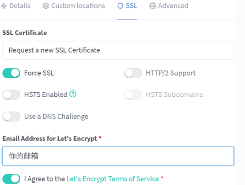
Task: Select the SSL tab label
Action: pos(132,6)
